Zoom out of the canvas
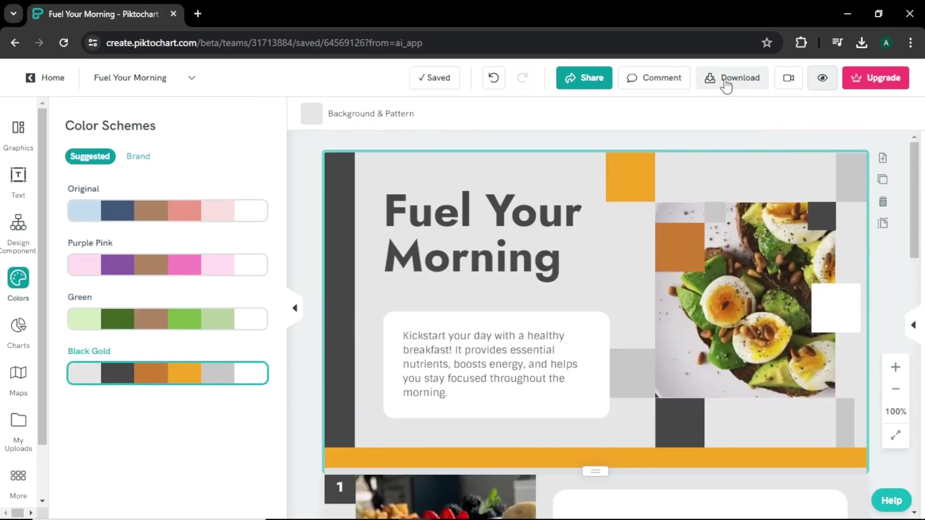 [x=896, y=389]
